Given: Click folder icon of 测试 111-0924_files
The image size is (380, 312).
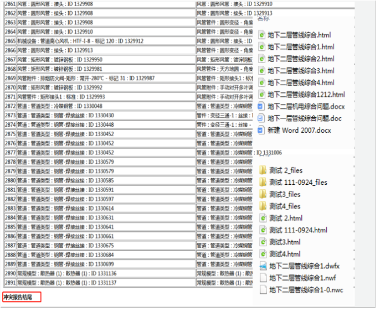Looking at the screenshot, I should click(263, 182).
